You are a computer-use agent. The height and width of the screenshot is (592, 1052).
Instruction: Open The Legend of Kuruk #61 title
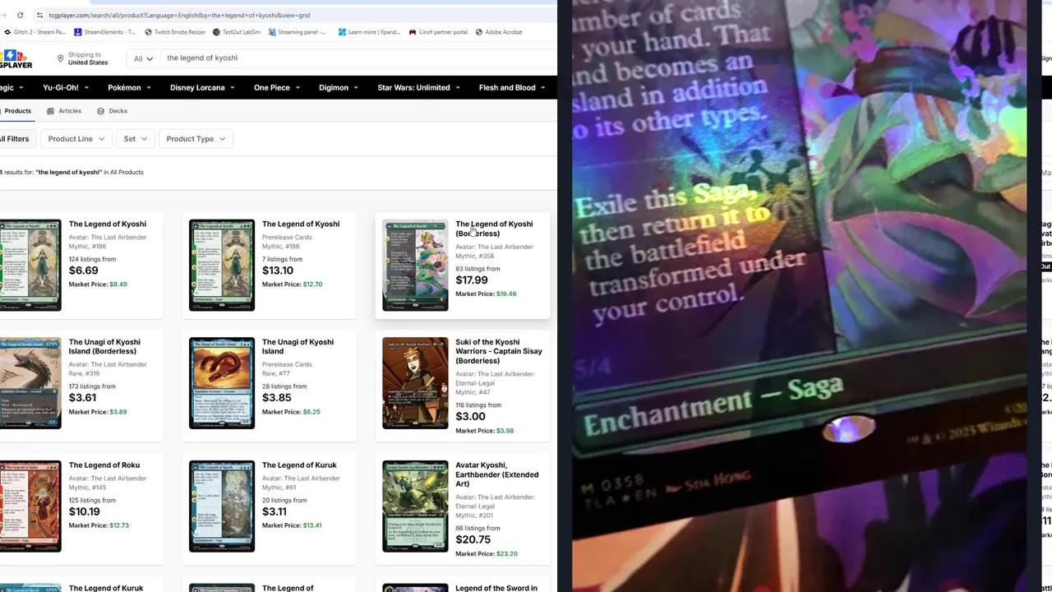click(x=299, y=465)
